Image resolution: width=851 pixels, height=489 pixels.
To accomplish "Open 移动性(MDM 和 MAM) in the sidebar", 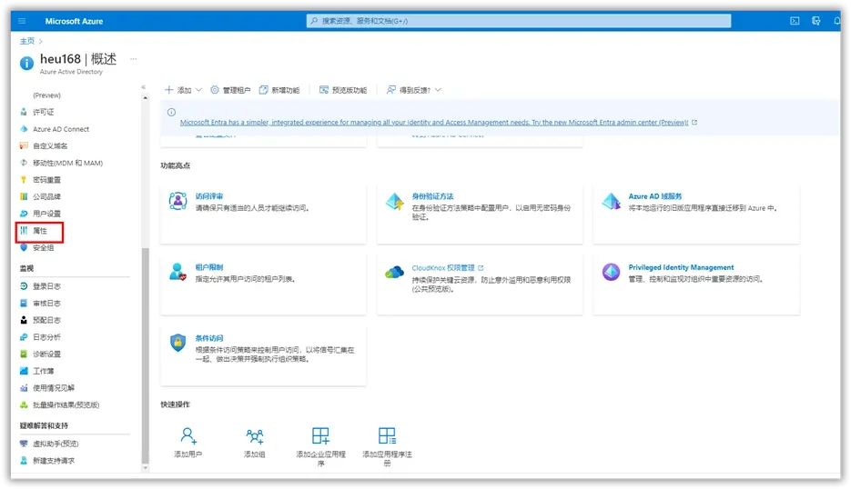I will coord(67,163).
